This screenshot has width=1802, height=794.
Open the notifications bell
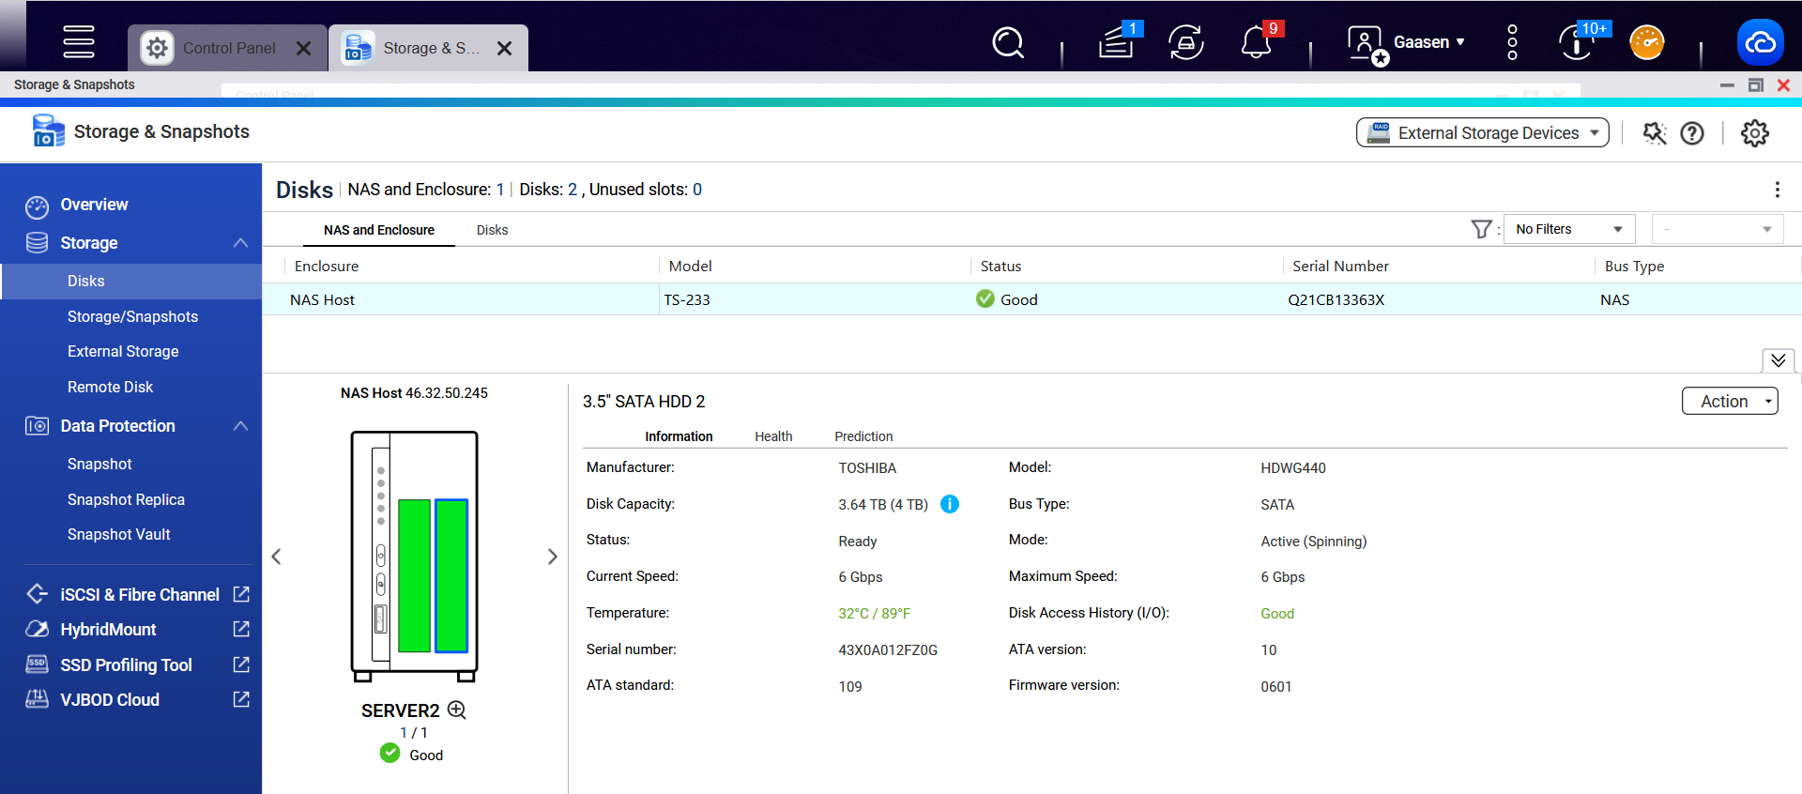pyautogui.click(x=1256, y=42)
